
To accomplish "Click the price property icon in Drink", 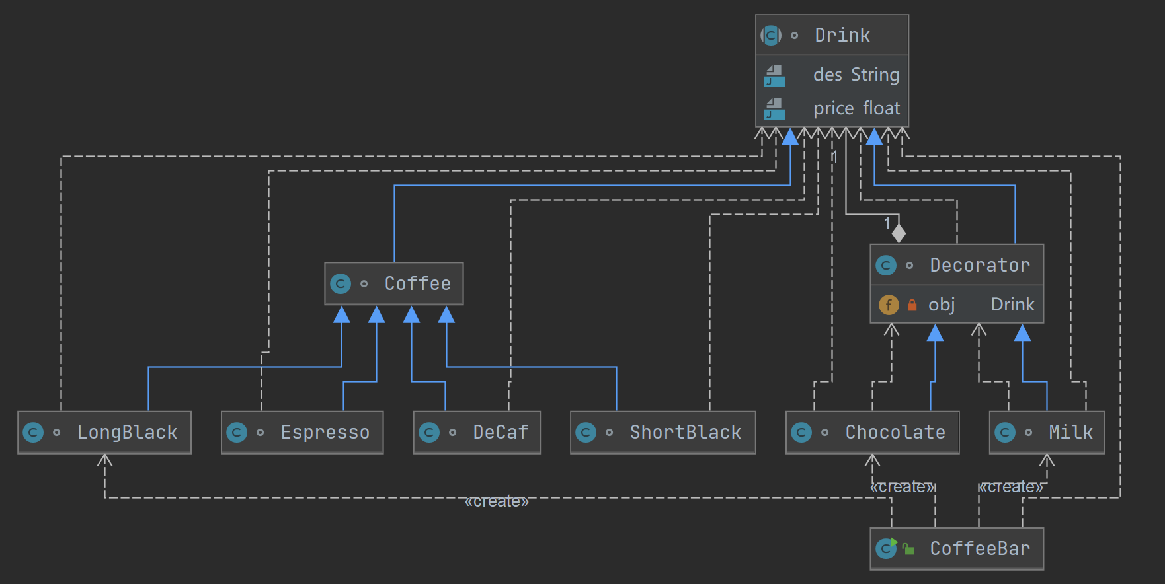I will (x=774, y=108).
